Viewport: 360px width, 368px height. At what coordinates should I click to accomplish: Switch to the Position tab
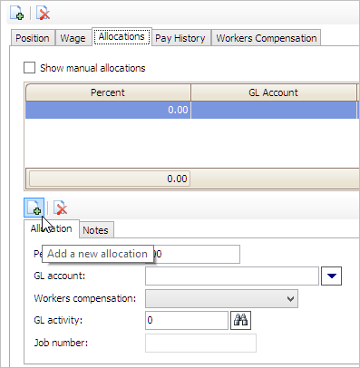pos(33,38)
